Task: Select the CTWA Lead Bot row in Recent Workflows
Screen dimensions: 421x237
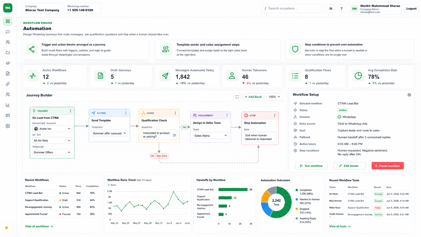Action: 62,193
